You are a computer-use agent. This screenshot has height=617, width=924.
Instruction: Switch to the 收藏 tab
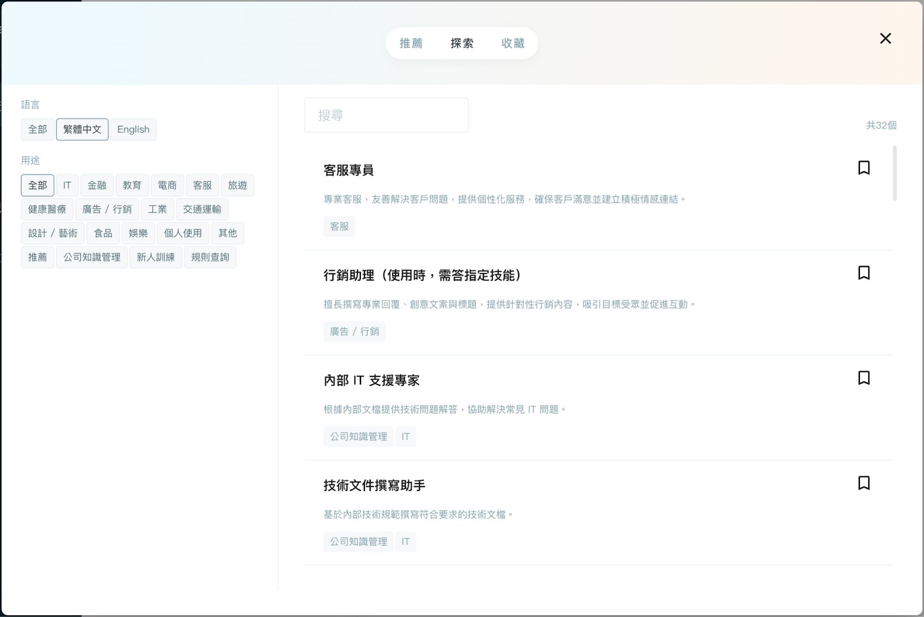tap(512, 43)
